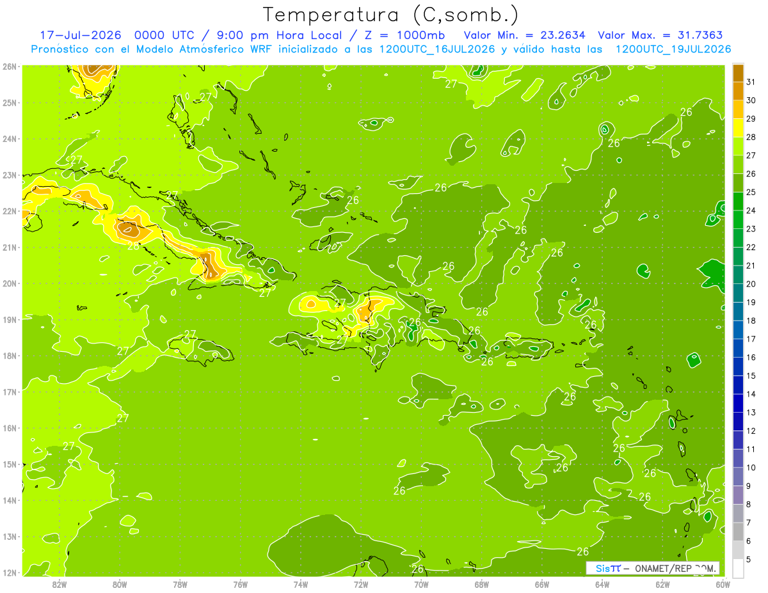The image size is (768, 593).
Task: Click the '22N' latitude label
Action: (10, 210)
